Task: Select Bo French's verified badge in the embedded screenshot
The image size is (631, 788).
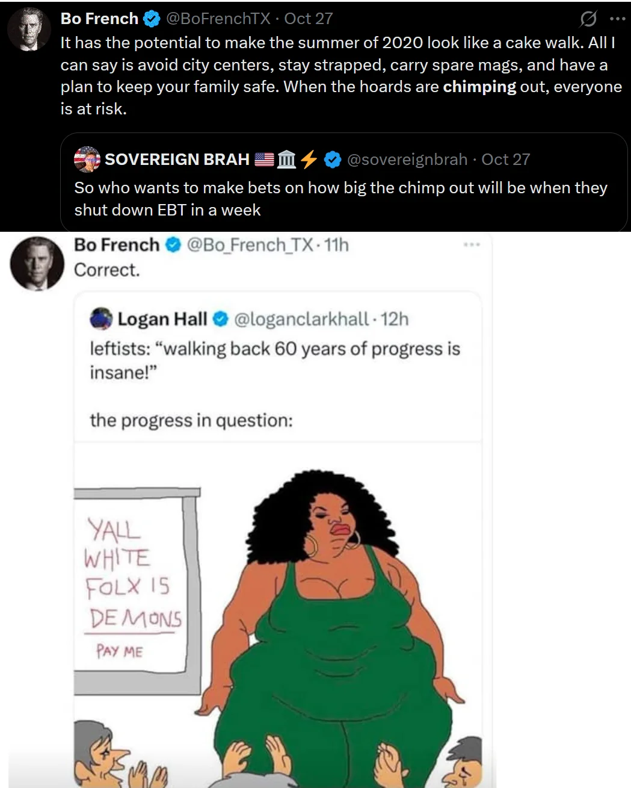Action: (x=173, y=244)
